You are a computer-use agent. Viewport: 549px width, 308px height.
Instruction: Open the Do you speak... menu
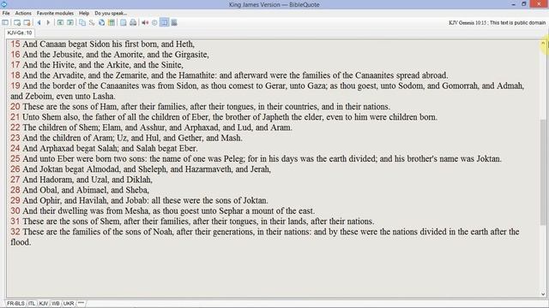click(x=111, y=14)
